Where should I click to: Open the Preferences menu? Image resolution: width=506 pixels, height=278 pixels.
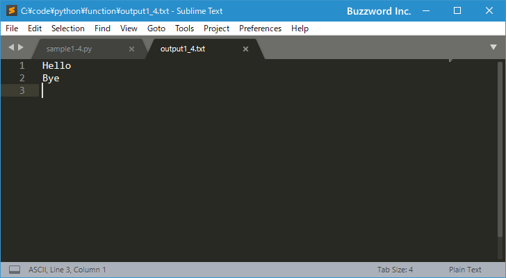pyautogui.click(x=260, y=28)
